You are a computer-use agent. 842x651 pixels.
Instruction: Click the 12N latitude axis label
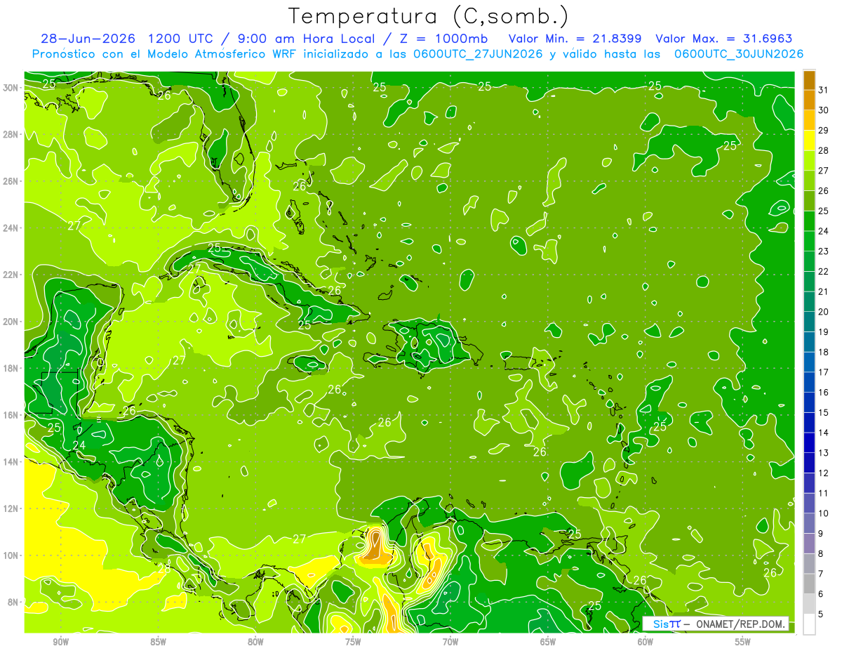pos(11,508)
